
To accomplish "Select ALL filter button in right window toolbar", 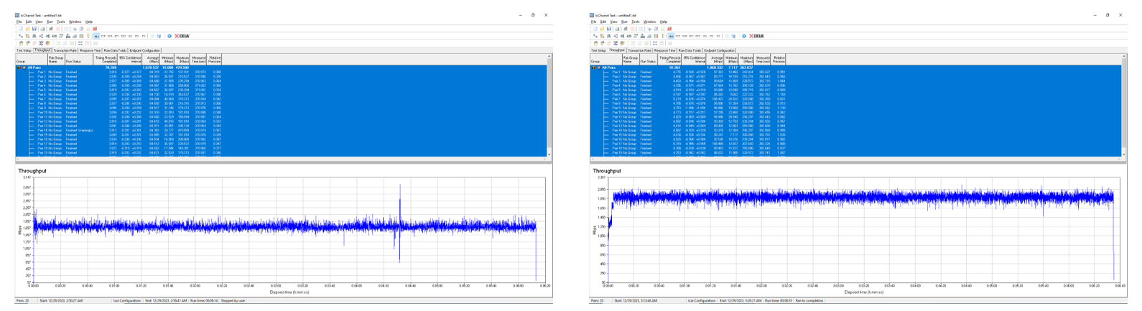I will [672, 36].
